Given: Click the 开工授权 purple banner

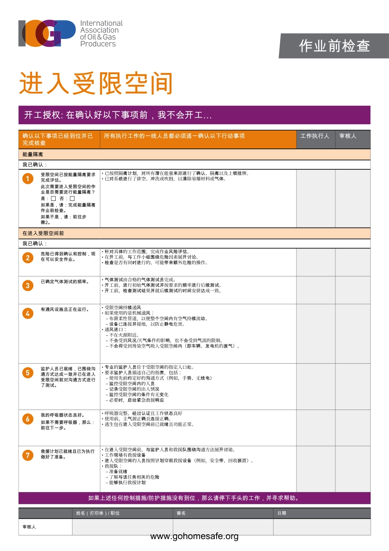Looking at the screenshot, I should click(194, 115).
